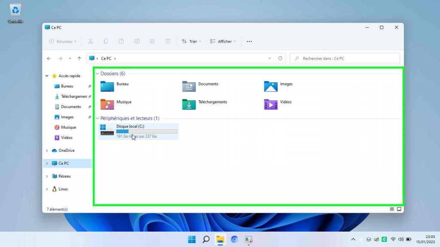Image resolution: width=440 pixels, height=247 pixels.
Task: Click the Delete trash icon in toolbar
Action: click(x=168, y=41)
